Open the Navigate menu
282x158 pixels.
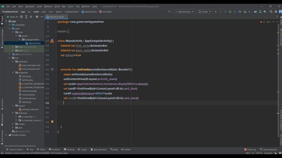30,7
